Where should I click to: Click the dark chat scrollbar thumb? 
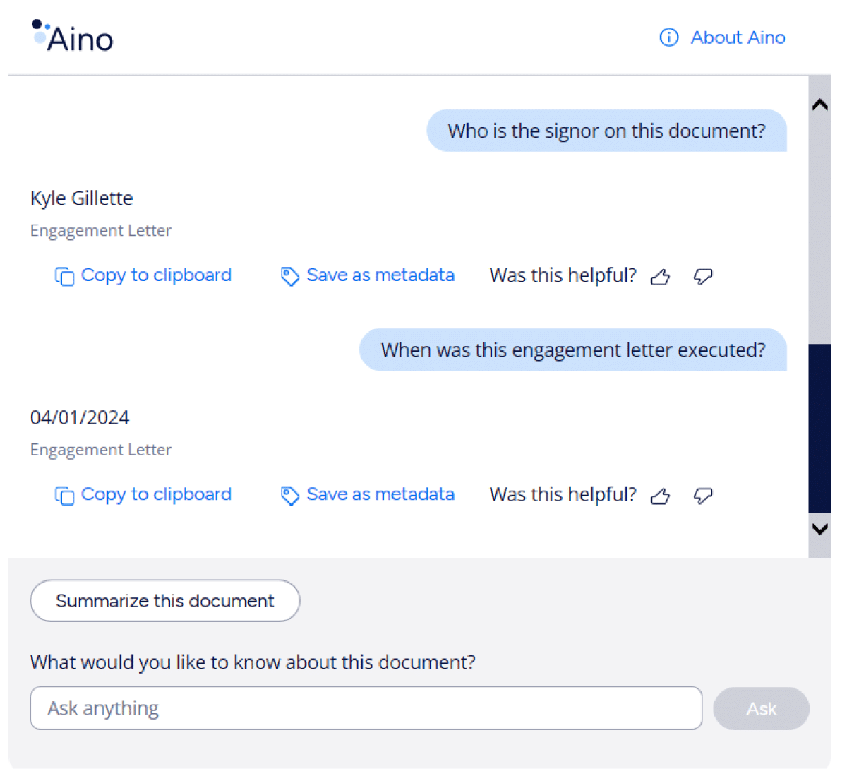pyautogui.click(x=819, y=427)
